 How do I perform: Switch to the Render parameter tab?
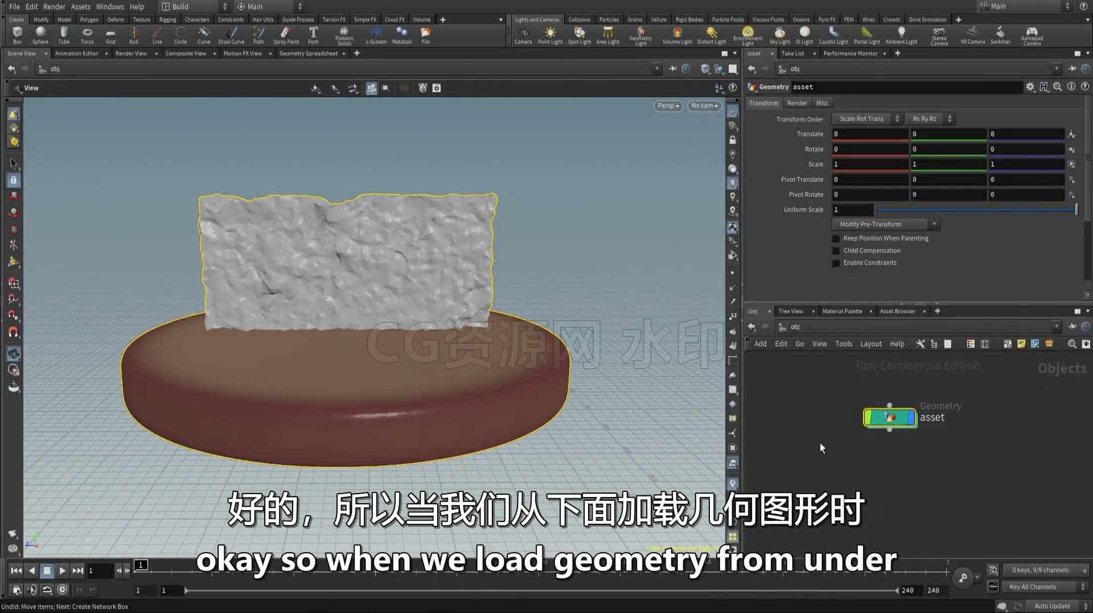tap(797, 103)
